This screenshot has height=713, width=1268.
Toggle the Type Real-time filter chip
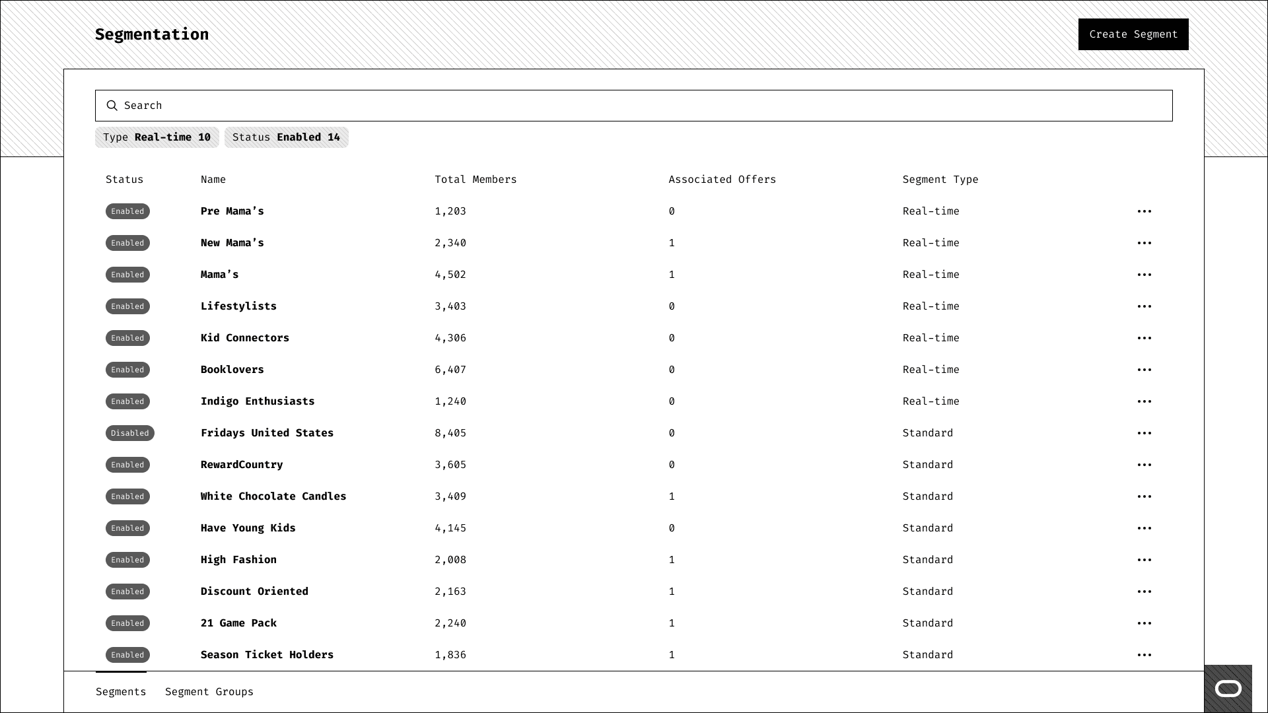[157, 137]
